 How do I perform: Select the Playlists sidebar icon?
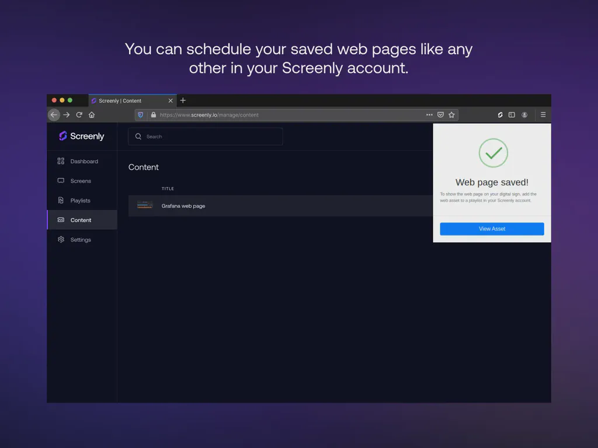[x=61, y=200]
